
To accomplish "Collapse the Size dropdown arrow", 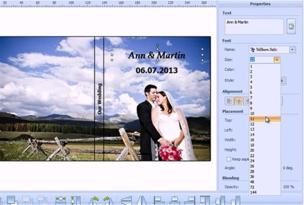I will click(277, 60).
